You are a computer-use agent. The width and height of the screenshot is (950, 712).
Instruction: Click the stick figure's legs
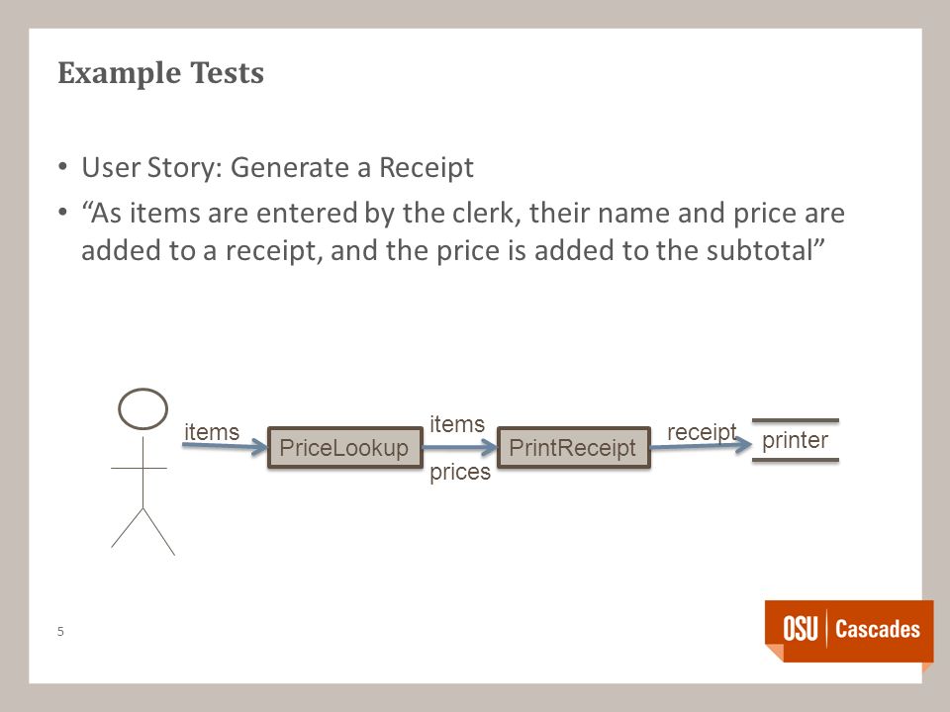142,532
